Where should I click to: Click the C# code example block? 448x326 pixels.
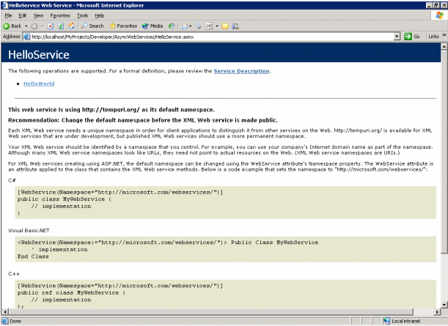click(x=225, y=203)
